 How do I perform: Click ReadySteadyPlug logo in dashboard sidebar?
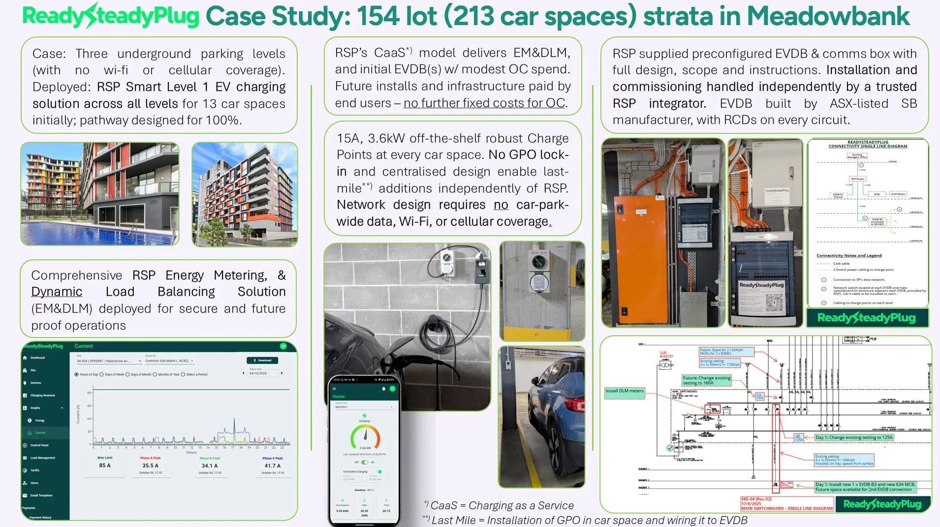click(43, 346)
